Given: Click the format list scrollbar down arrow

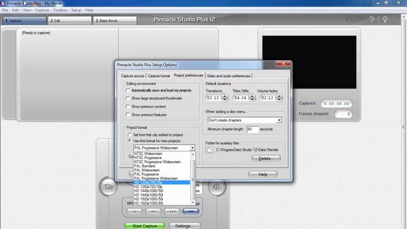Looking at the screenshot, I should [x=193, y=202].
